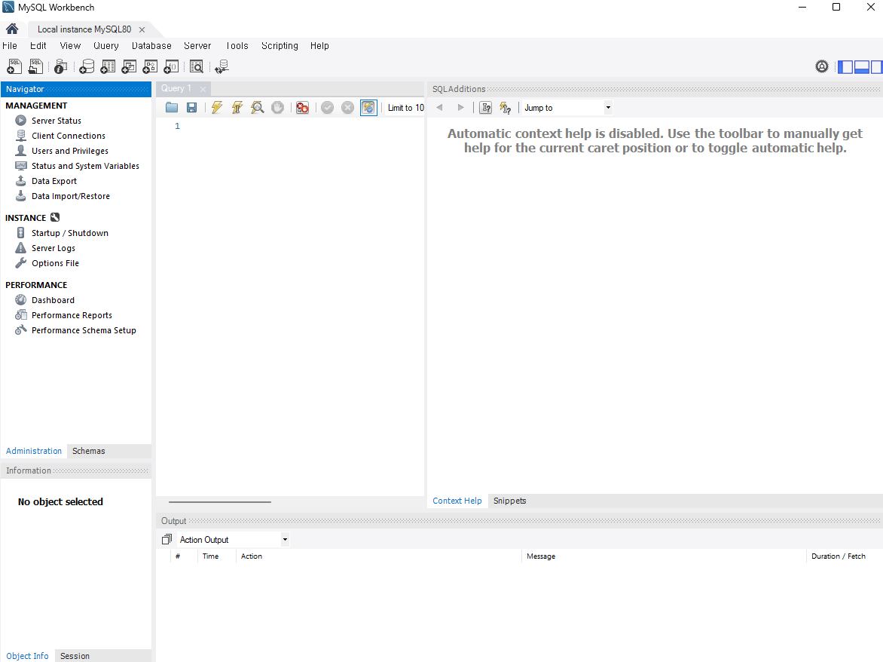
Task: Search table data icon
Action: click(x=197, y=66)
